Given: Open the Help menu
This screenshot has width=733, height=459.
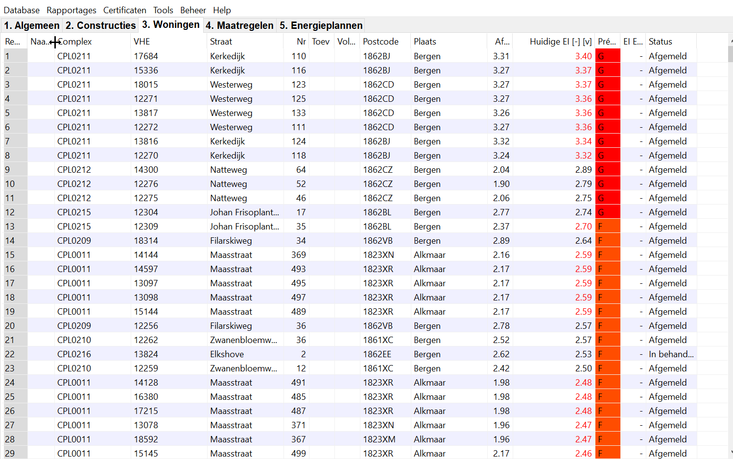Looking at the screenshot, I should pos(222,10).
